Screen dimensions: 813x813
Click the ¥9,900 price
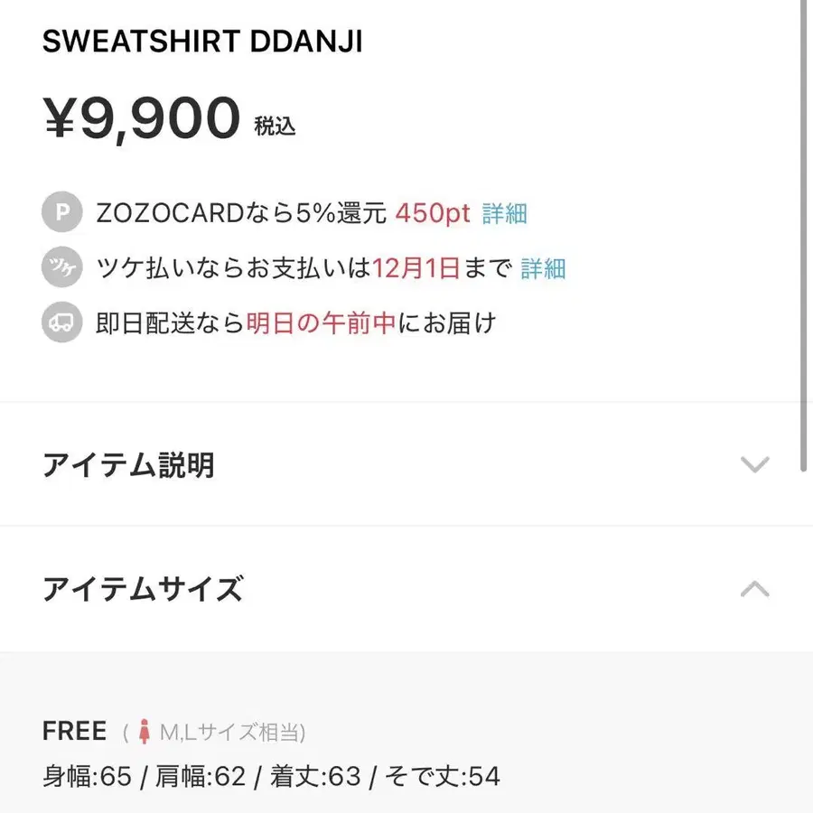(142, 119)
